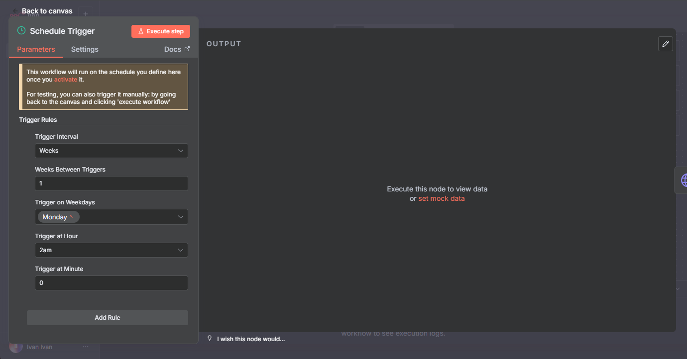Click the set mock data link
This screenshot has height=359, width=687.
(x=441, y=198)
